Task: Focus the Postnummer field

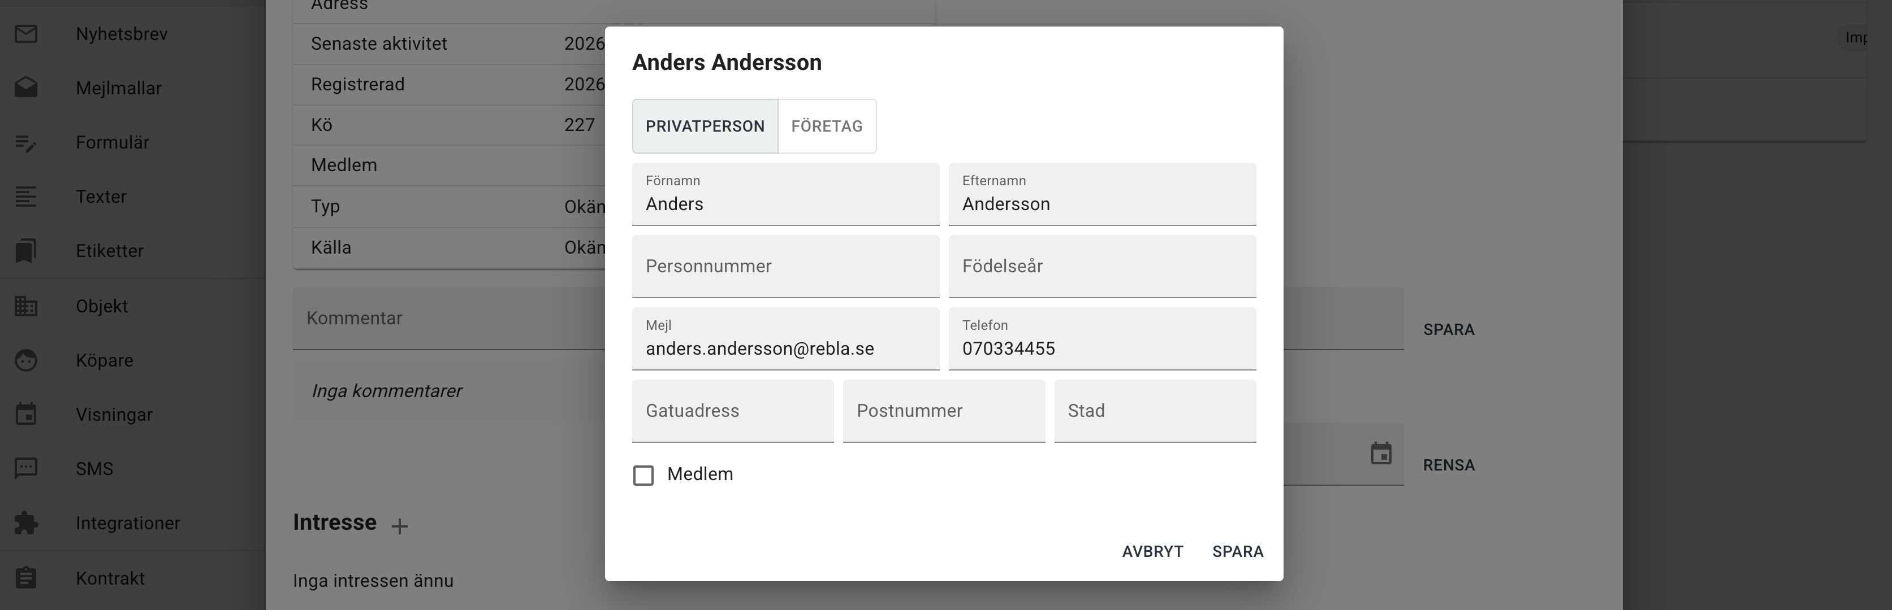Action: coord(944,411)
